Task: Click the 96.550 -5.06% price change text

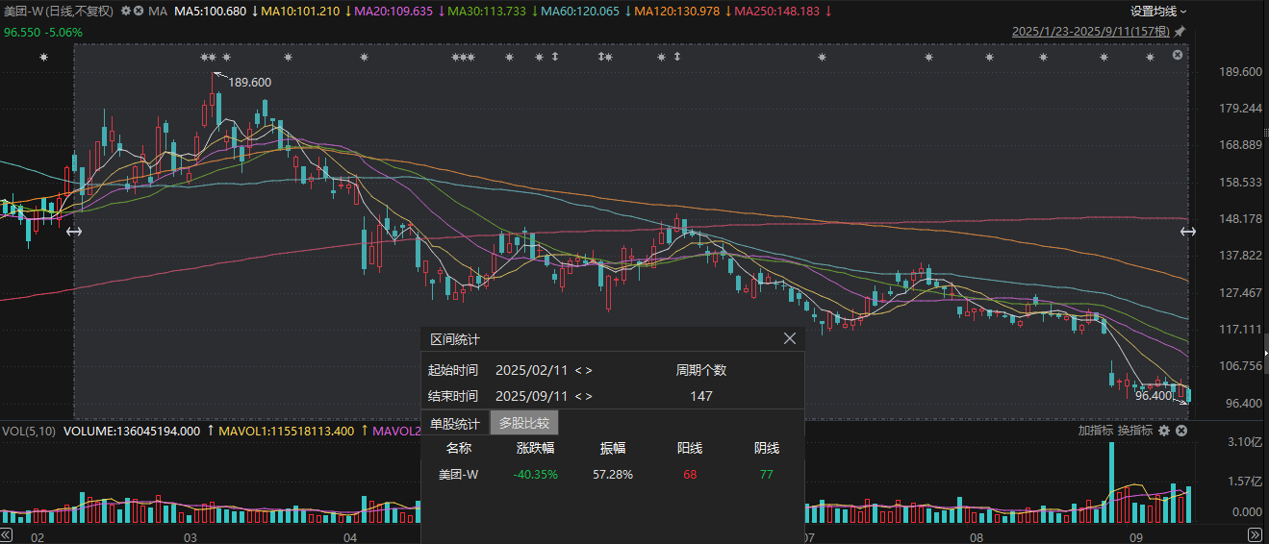Action: pos(43,32)
